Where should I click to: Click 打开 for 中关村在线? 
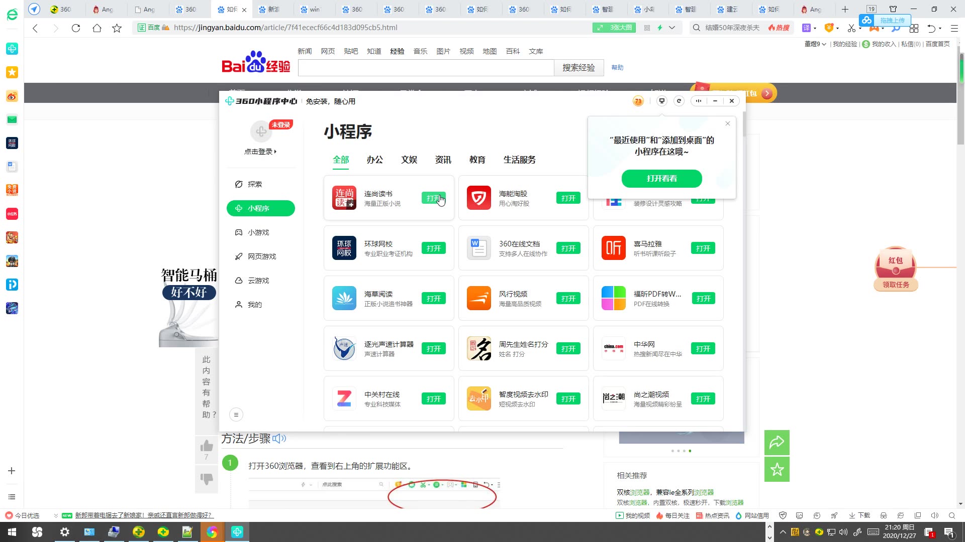(434, 399)
